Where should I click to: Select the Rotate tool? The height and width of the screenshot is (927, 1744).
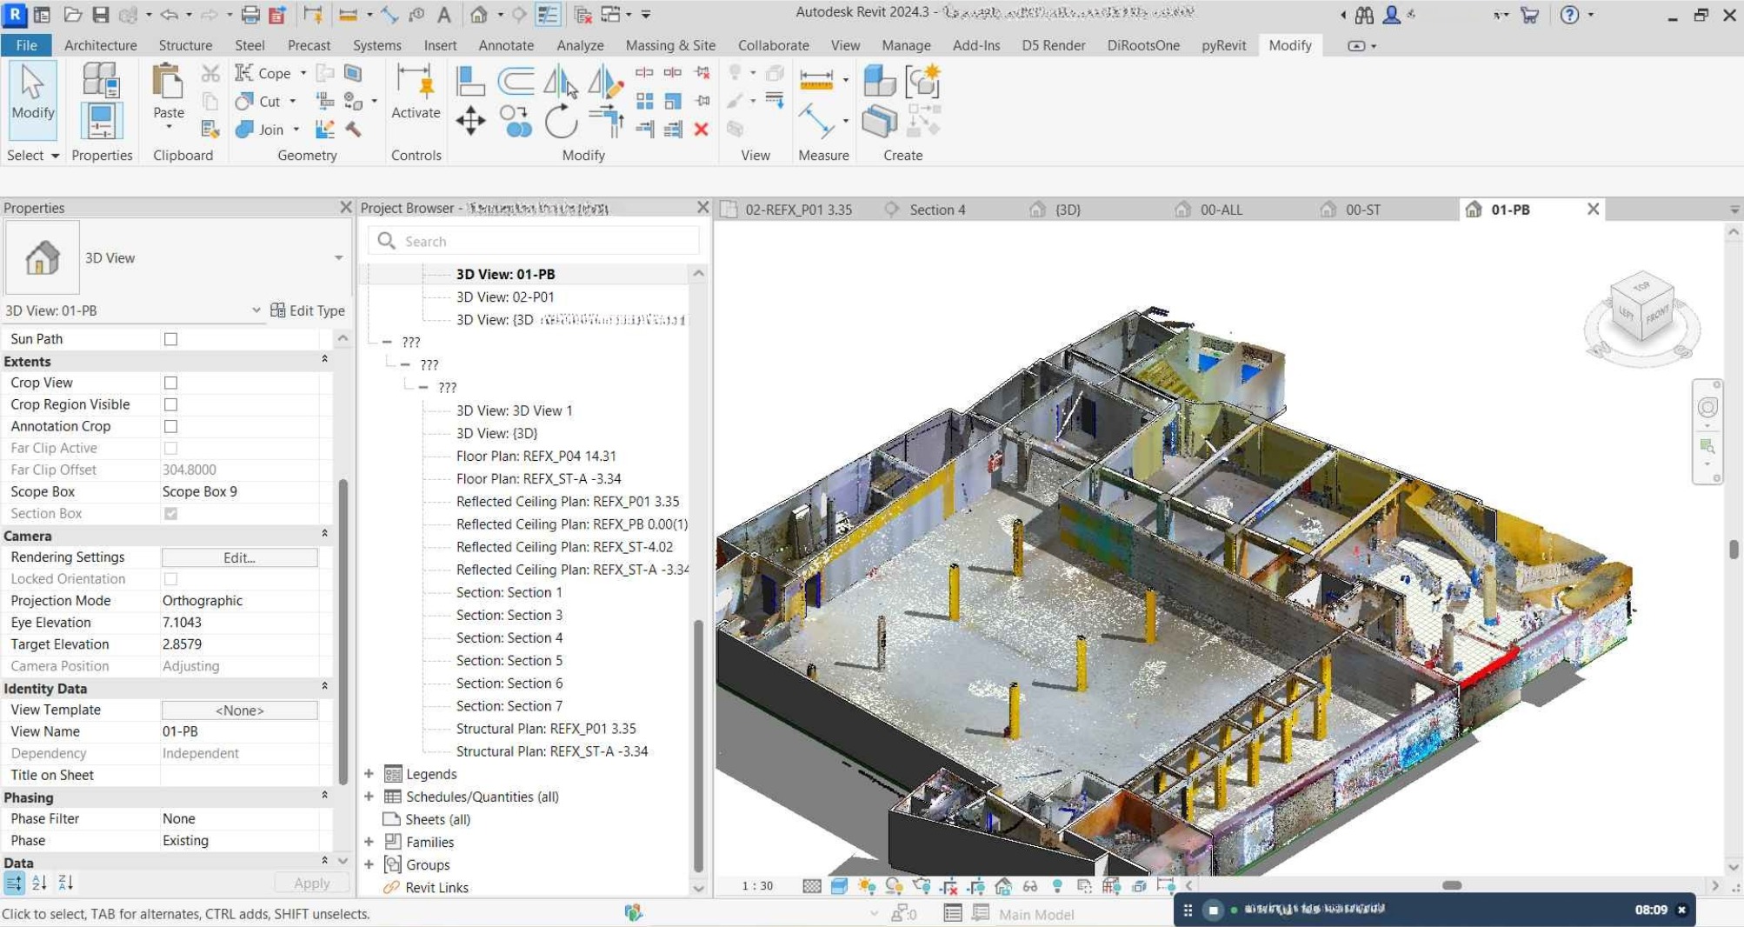click(x=561, y=121)
